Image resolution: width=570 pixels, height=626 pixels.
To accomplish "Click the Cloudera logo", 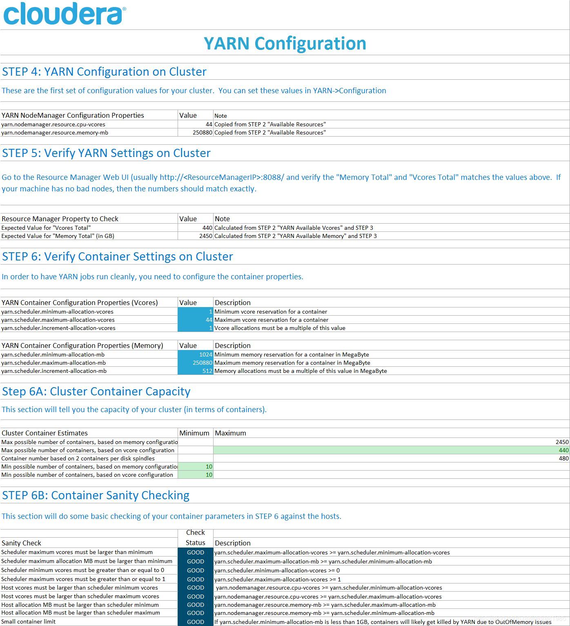I will [65, 13].
